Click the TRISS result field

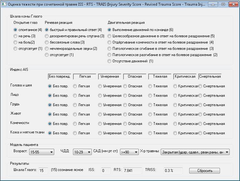tap(173, 170)
